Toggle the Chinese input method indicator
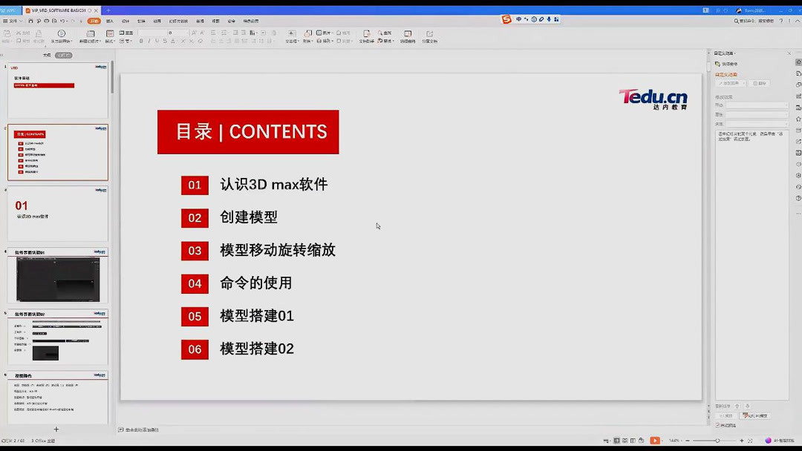The height and width of the screenshot is (451, 802). [x=519, y=20]
